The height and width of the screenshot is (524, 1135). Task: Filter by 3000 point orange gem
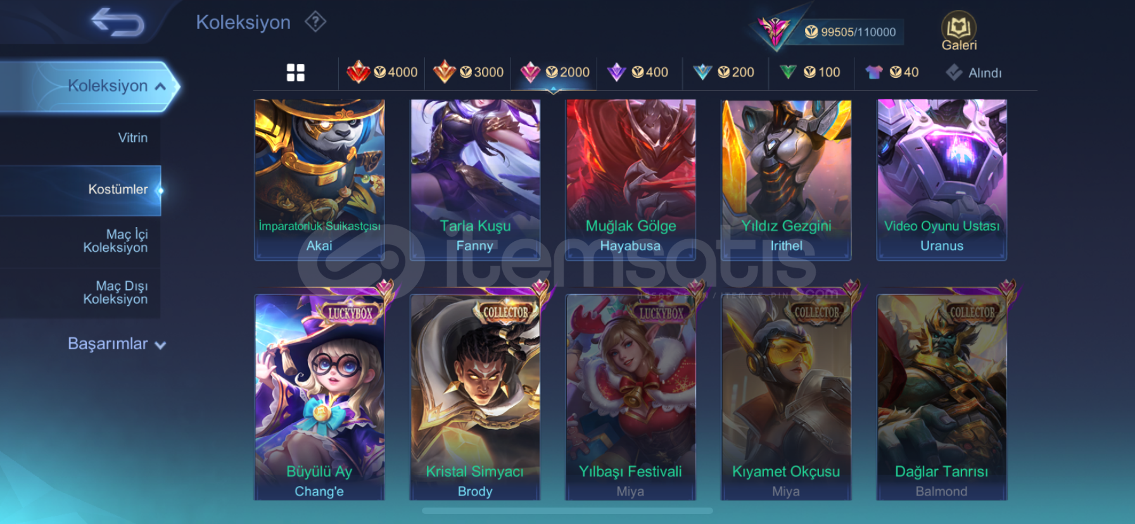pyautogui.click(x=469, y=72)
